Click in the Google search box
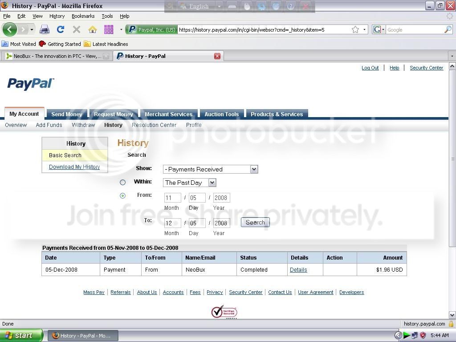The width and height of the screenshot is (456, 342). point(415,30)
